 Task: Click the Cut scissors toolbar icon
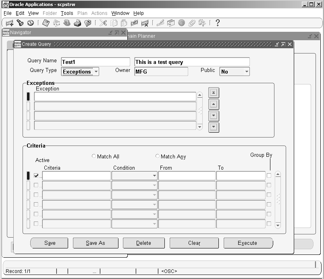pyautogui.click(x=103, y=23)
